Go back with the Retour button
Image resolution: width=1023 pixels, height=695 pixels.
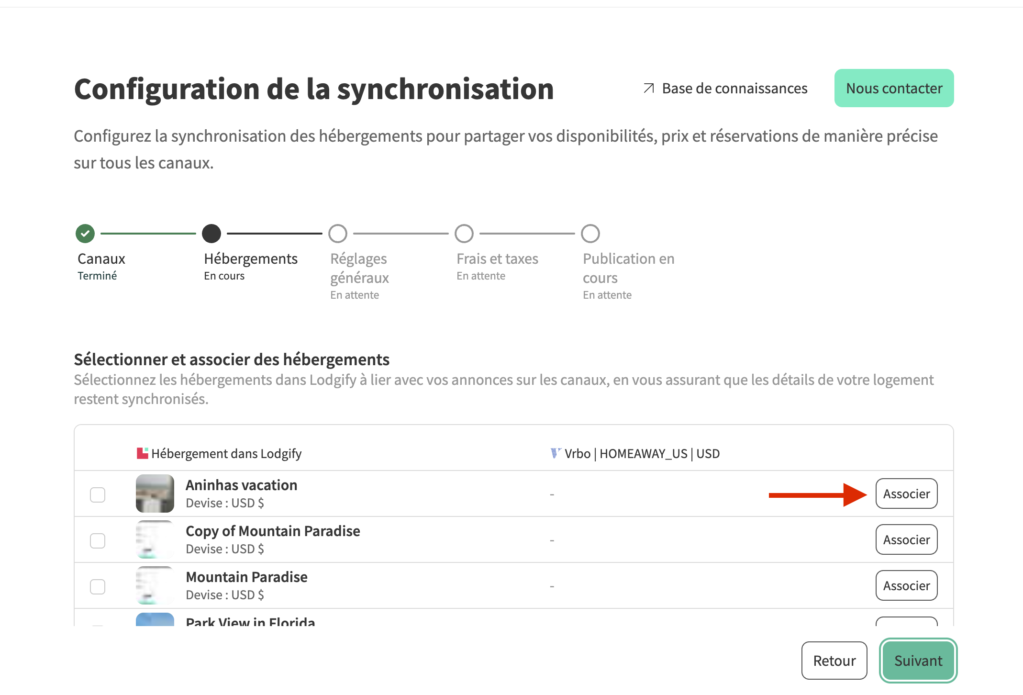(x=834, y=661)
